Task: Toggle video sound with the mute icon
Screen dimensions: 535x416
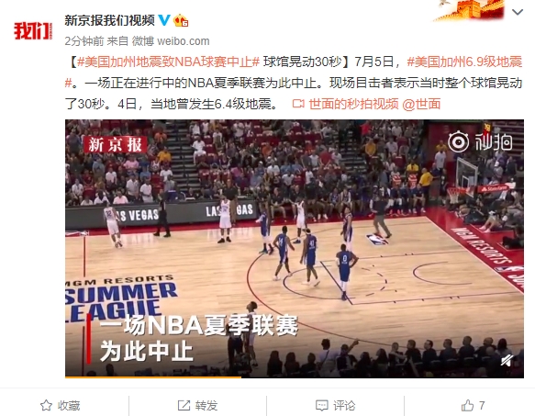Action: [507, 361]
